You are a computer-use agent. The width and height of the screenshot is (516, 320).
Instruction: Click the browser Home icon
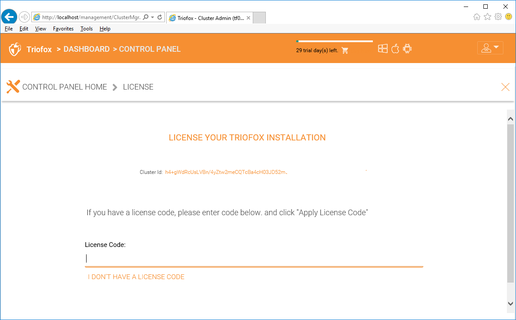click(476, 17)
